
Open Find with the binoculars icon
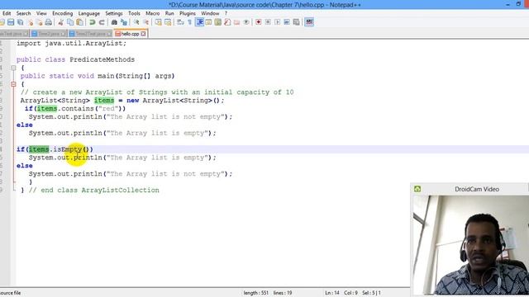114,22
